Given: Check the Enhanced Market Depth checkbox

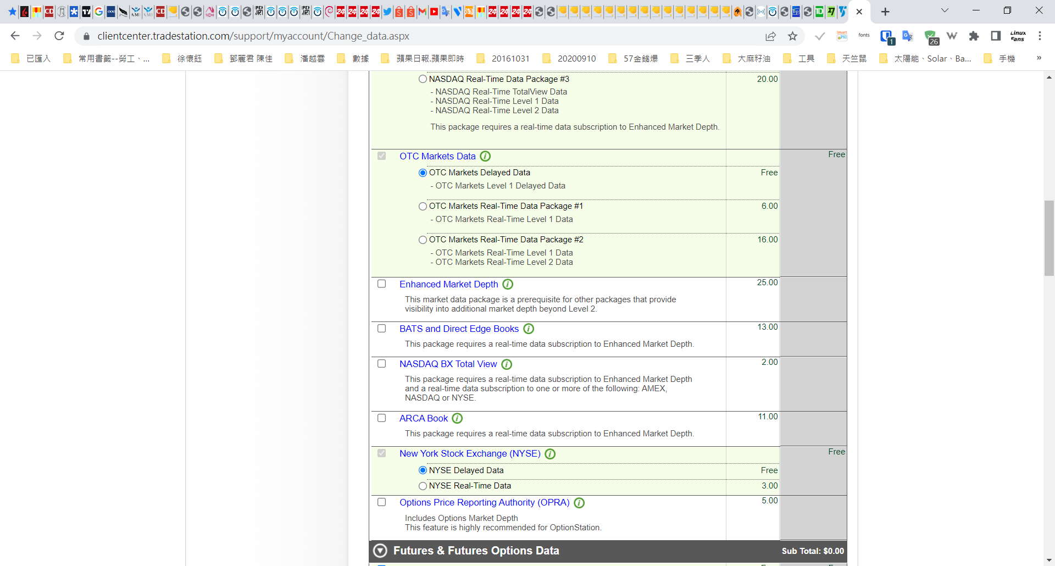Looking at the screenshot, I should click(382, 284).
